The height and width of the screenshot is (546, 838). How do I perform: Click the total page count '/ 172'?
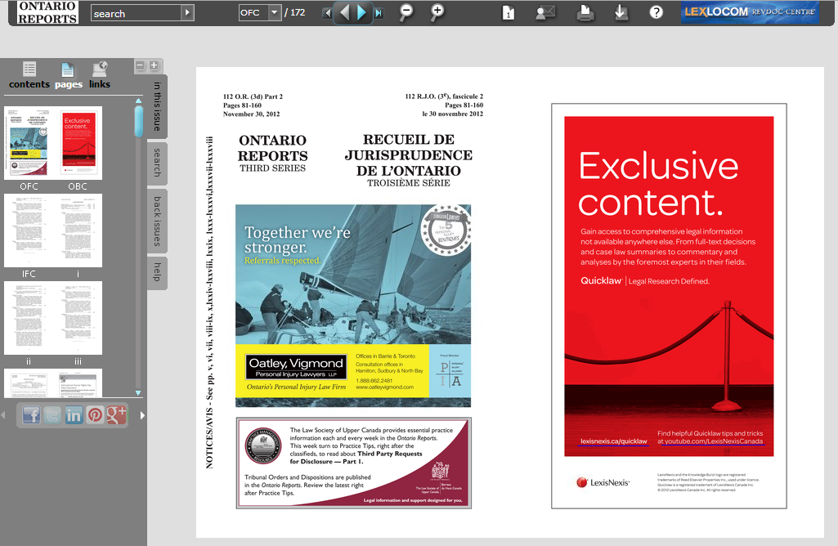(294, 12)
